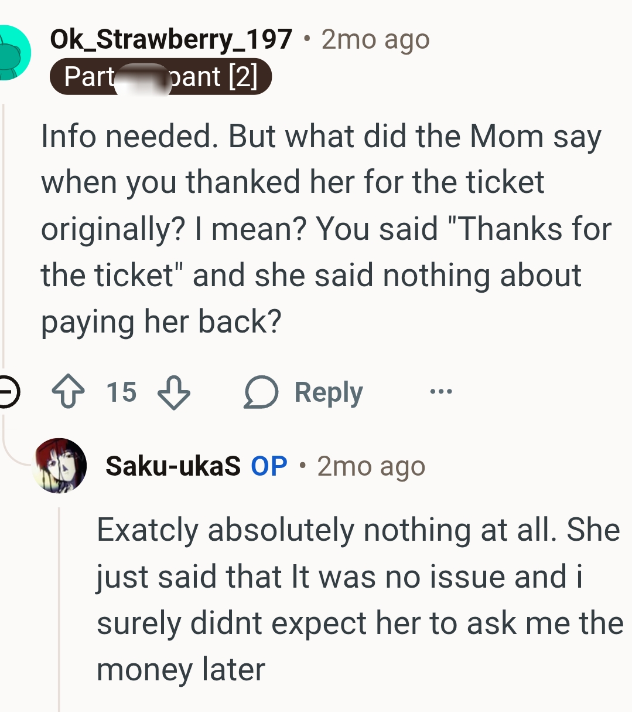
Task: Visit the Saku-ukaS username profile
Action: [x=173, y=466]
